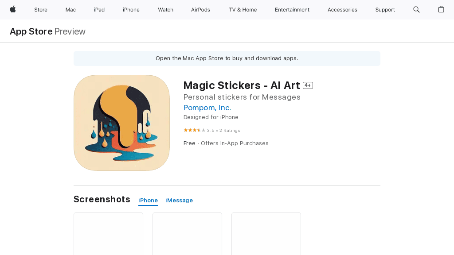Click the middle screenshot thumbnail
454x255 pixels.
(187, 233)
